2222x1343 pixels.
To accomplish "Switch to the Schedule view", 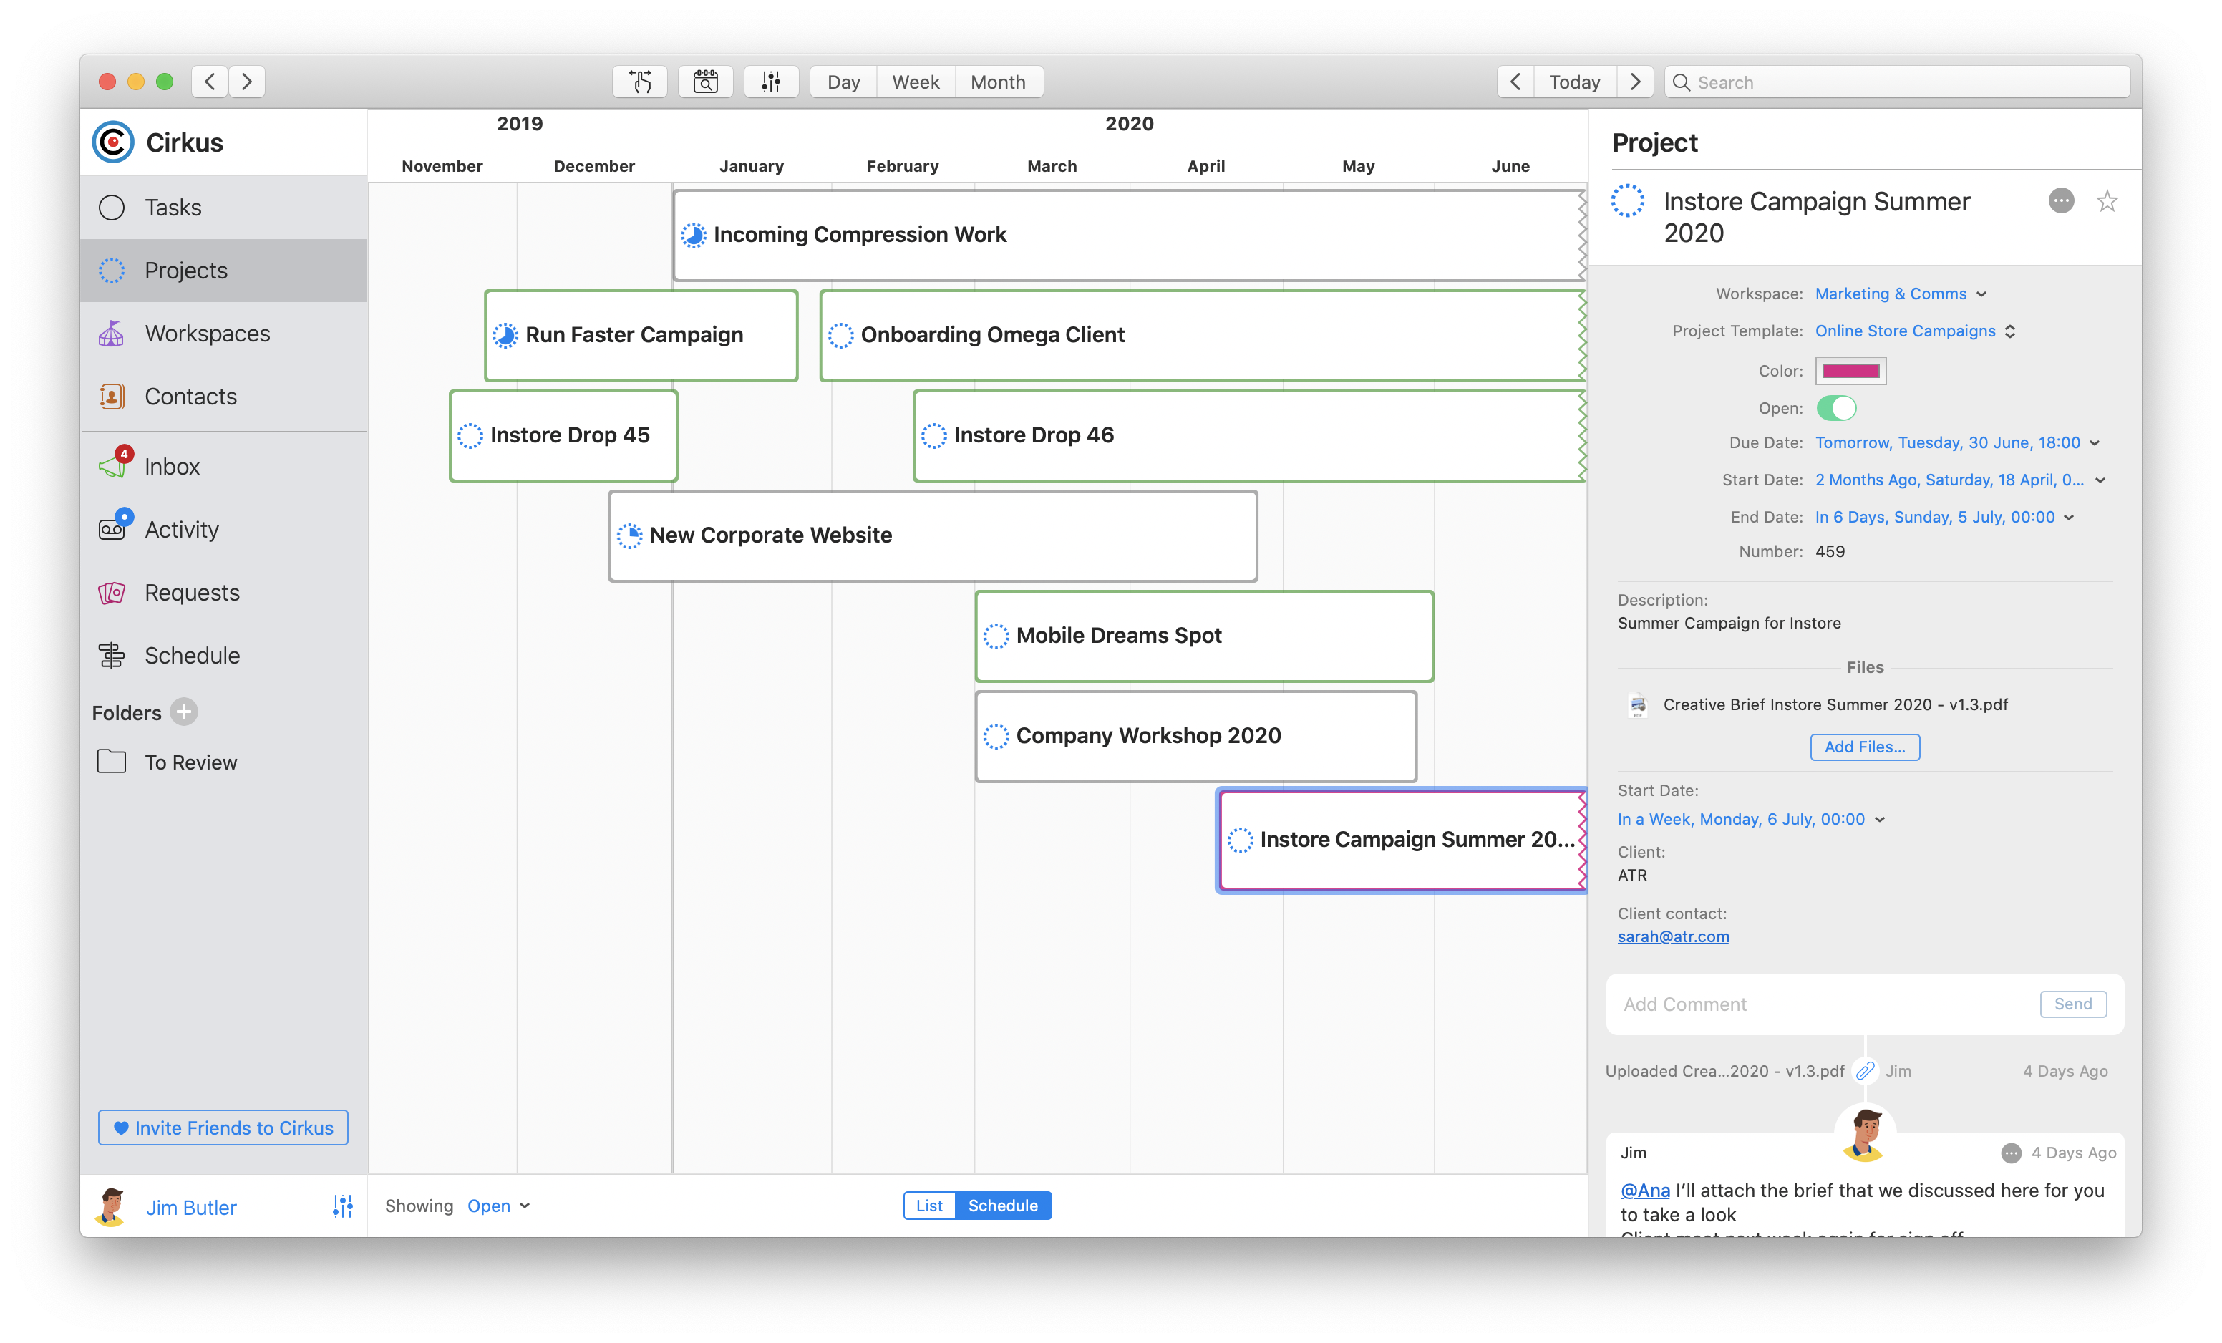I will pos(1003,1206).
